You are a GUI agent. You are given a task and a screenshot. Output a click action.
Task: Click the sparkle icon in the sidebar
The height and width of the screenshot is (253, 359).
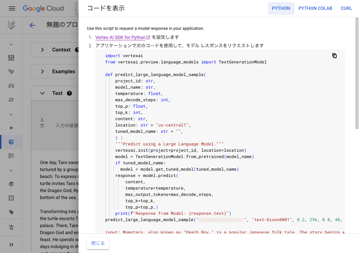[x=11, y=128]
